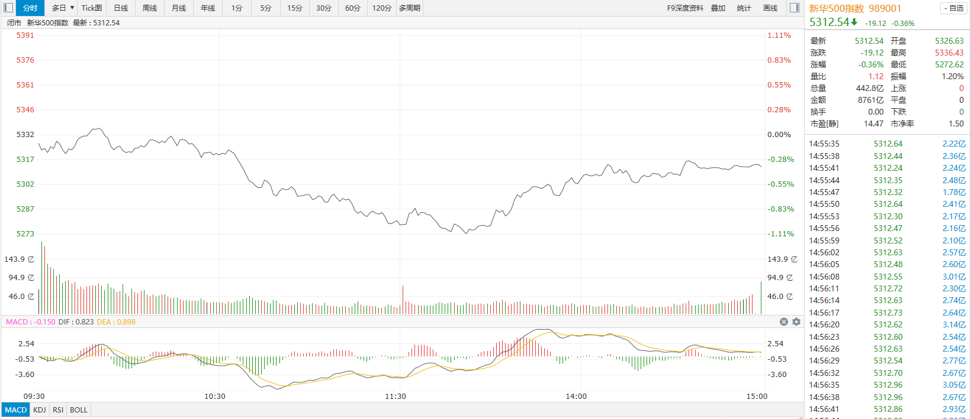Select the 60分 period tab
971x419 pixels.
(x=353, y=8)
